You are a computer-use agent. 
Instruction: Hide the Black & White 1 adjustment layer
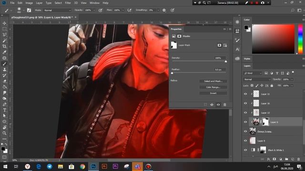coord(245,150)
